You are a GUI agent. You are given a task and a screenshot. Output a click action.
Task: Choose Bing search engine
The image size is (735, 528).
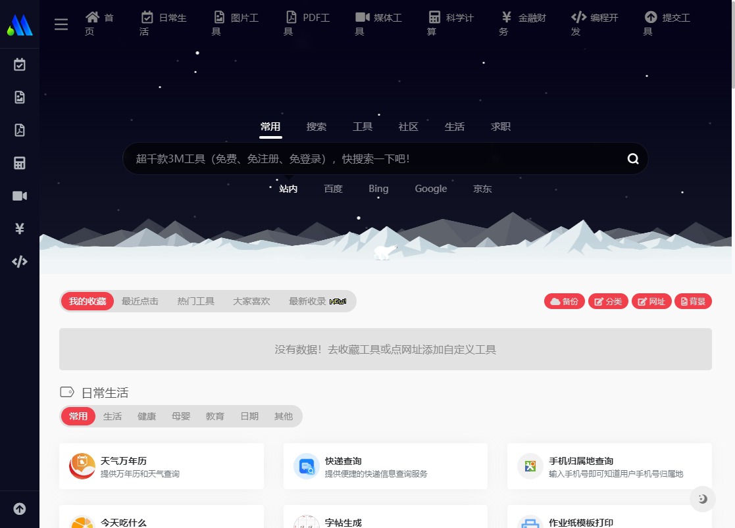click(378, 189)
